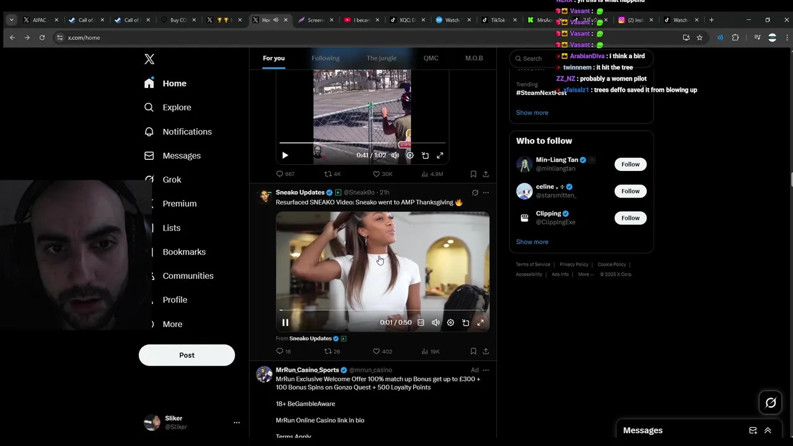Viewport: 793px width, 446px height.
Task: Switch to the For you tab
Action: click(x=274, y=58)
